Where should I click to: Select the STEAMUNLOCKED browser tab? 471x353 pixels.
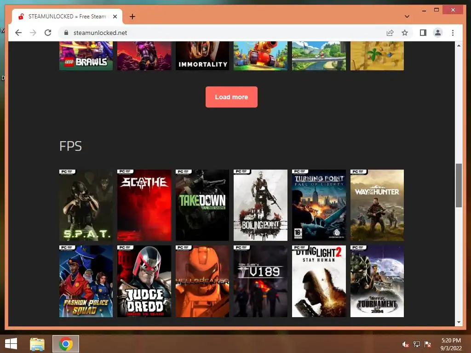67,17
